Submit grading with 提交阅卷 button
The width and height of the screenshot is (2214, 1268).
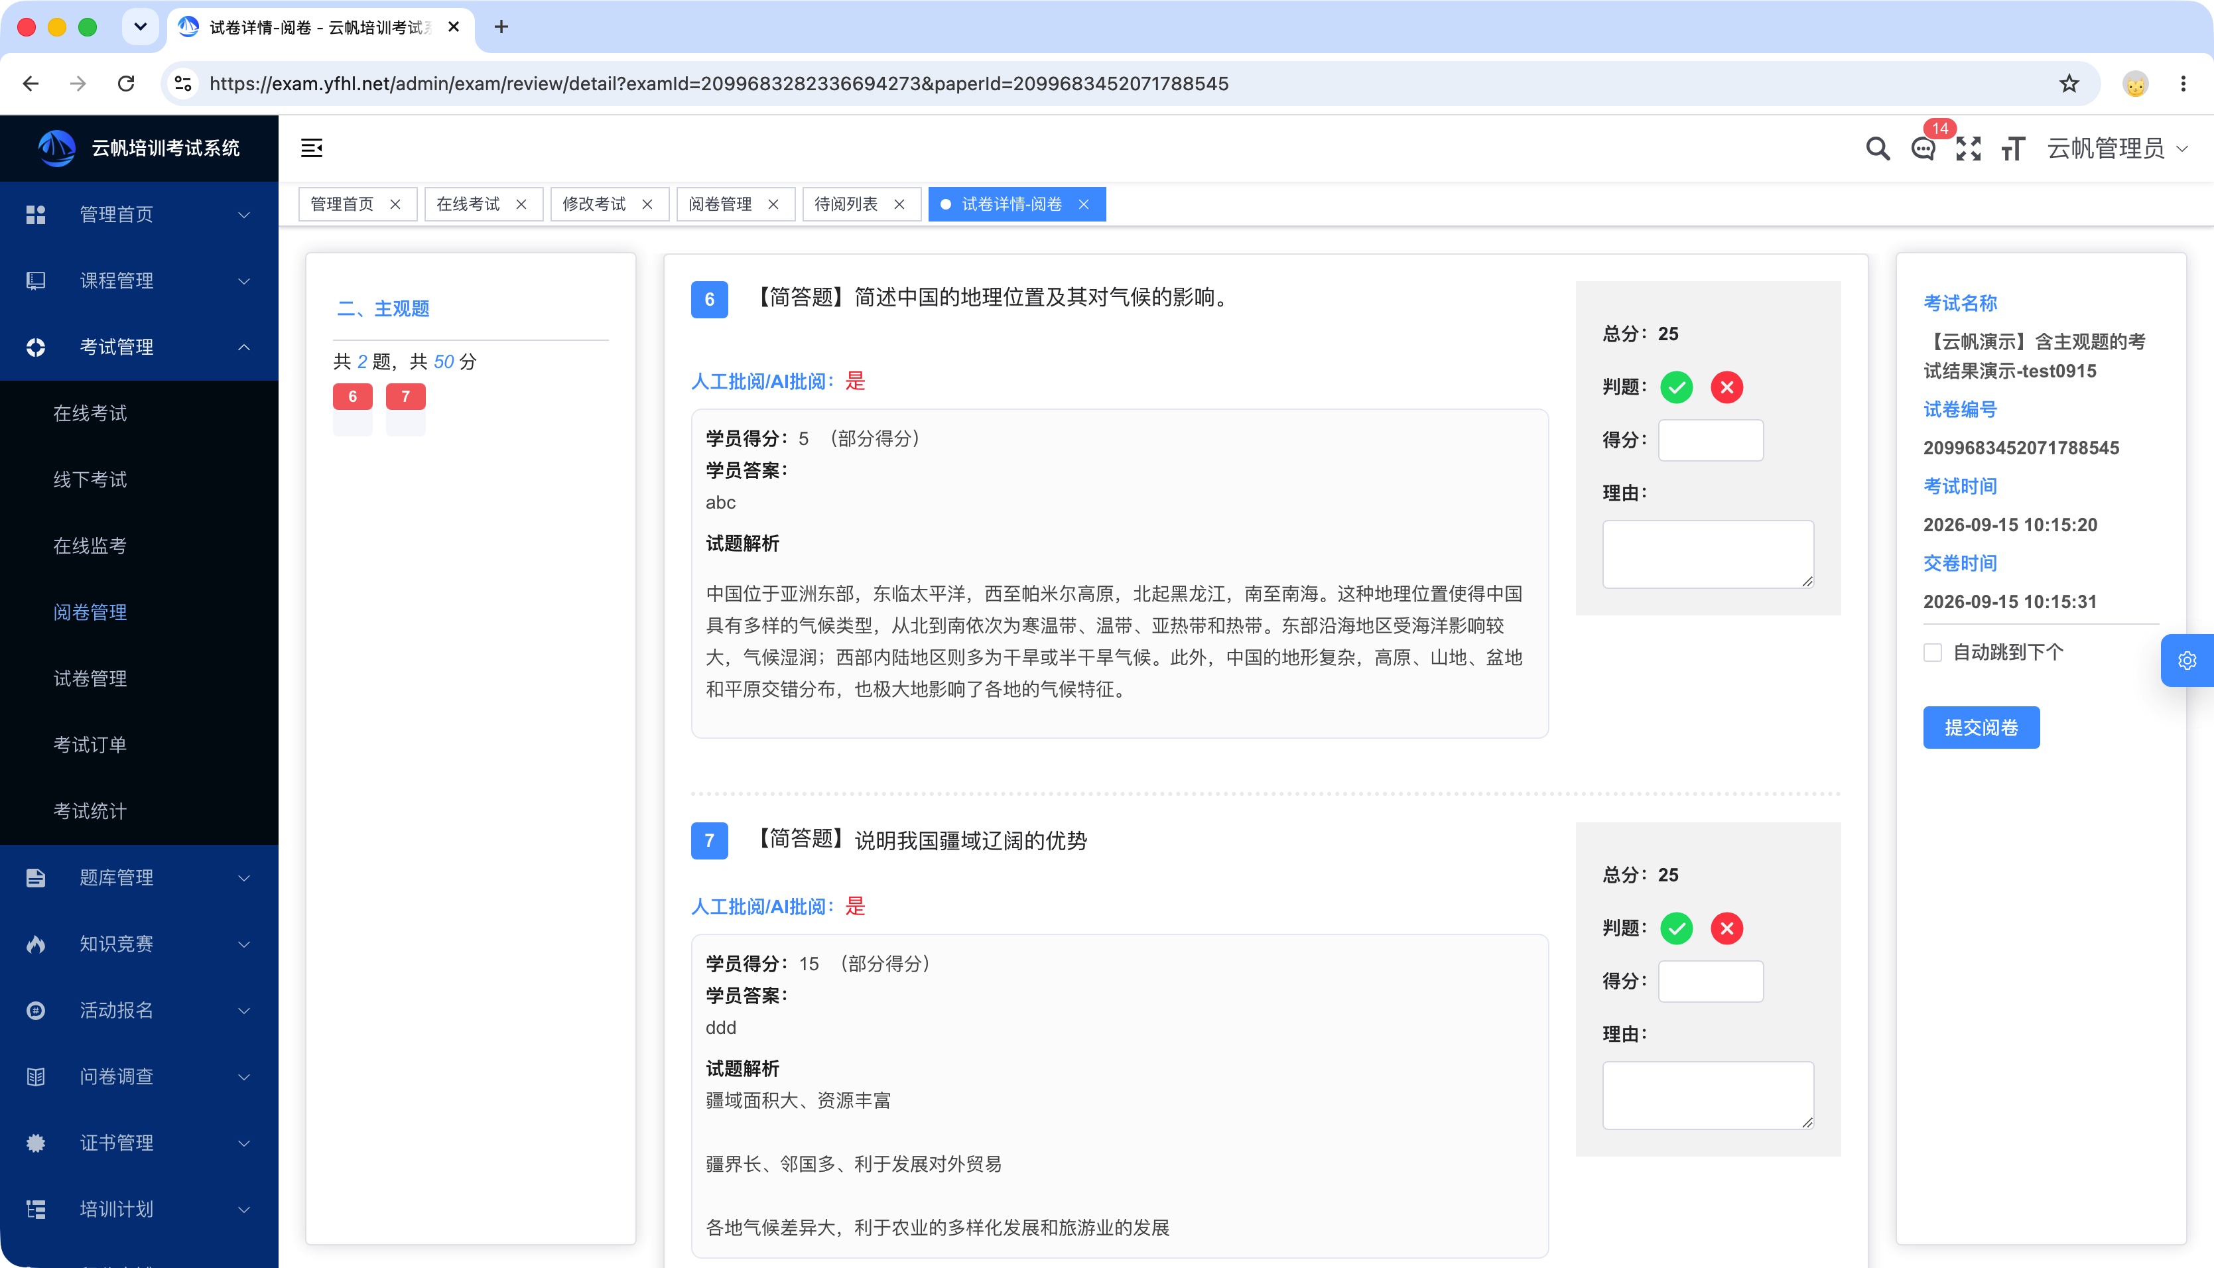1981,728
